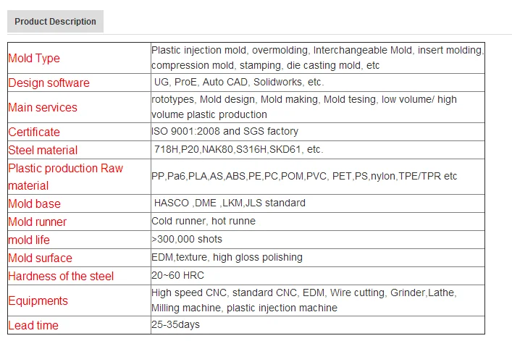Open the Product Description tab
The width and height of the screenshot is (512, 341).
[x=55, y=22]
